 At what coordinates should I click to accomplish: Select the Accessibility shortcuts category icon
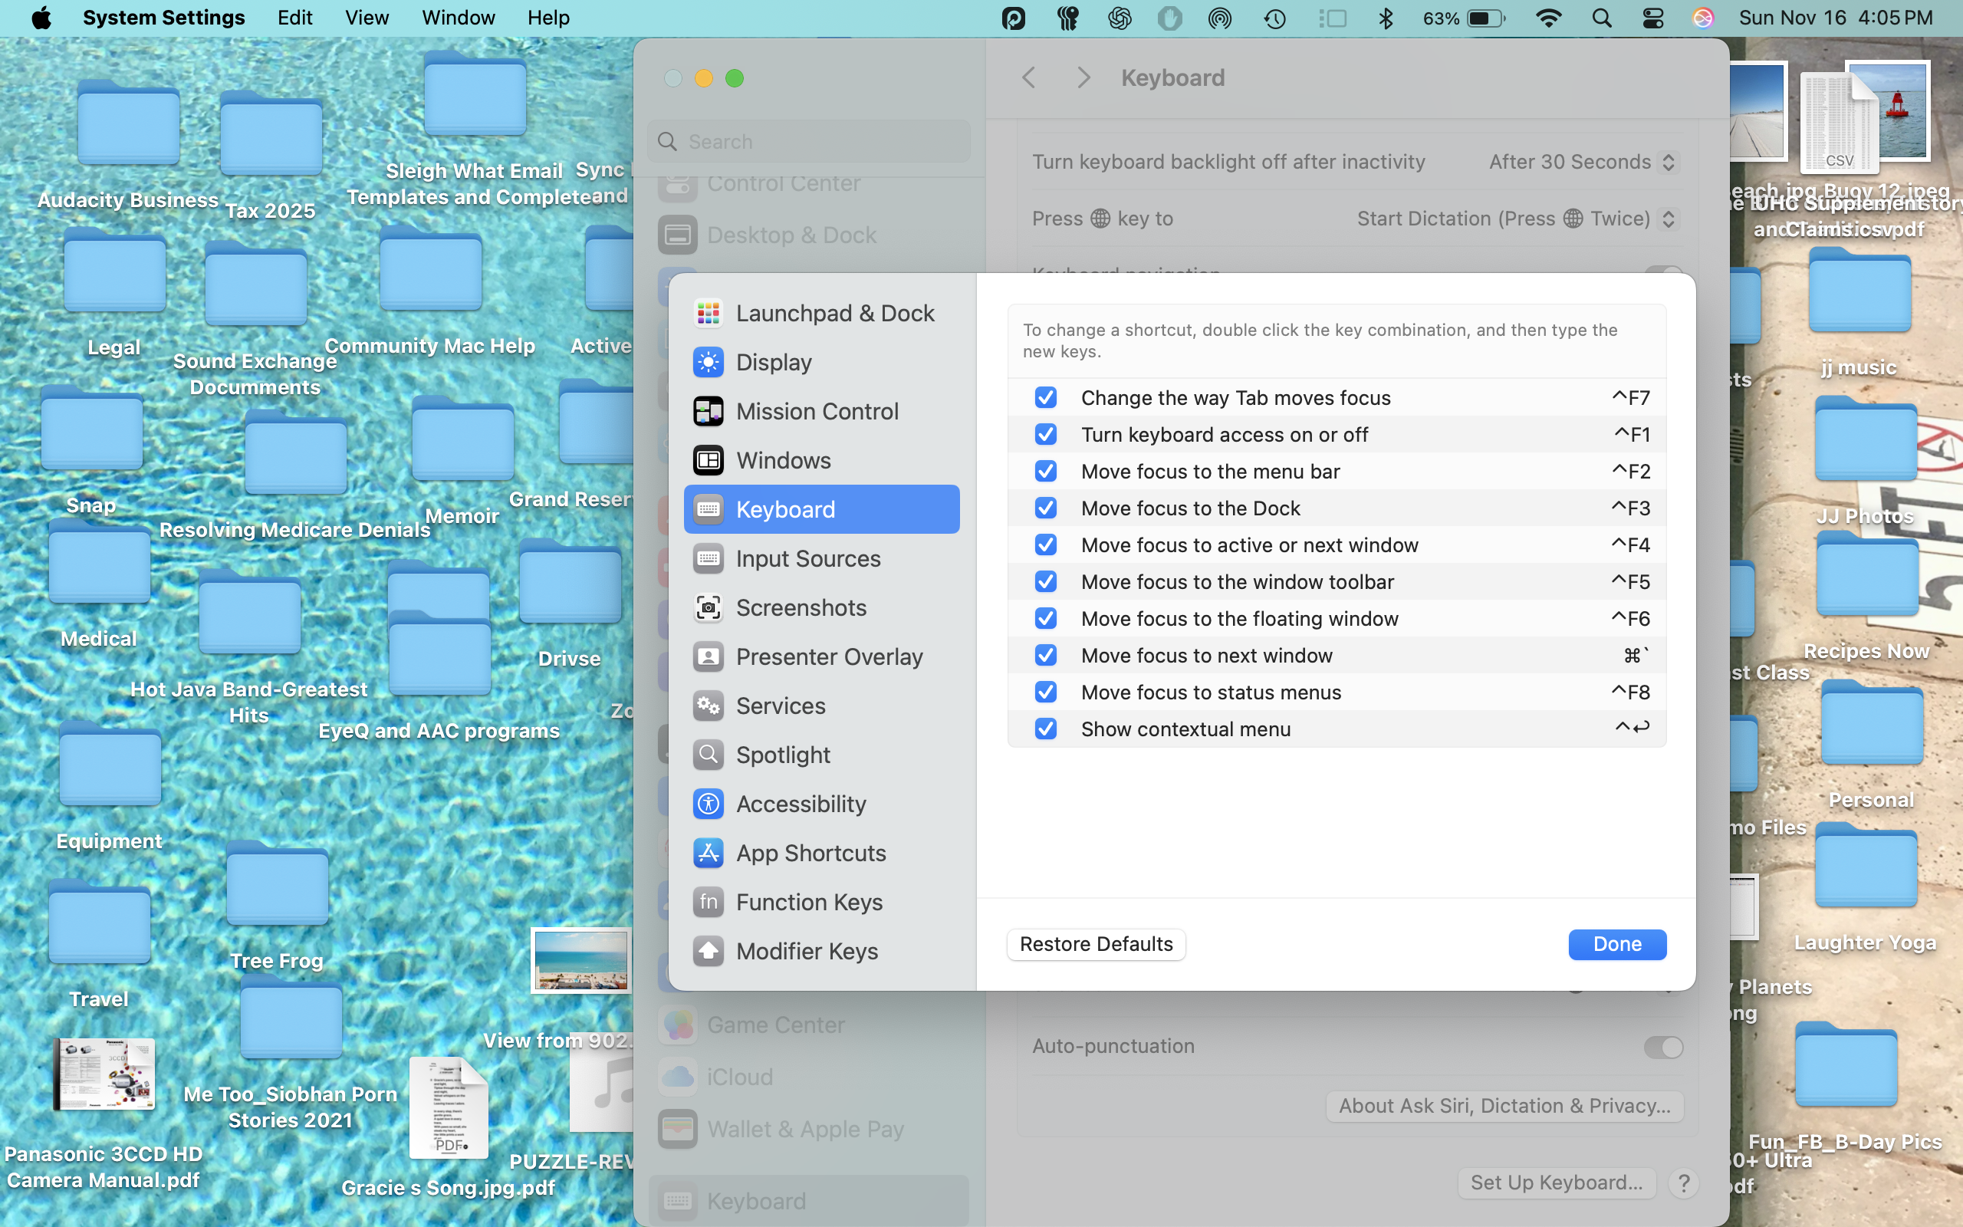709,804
